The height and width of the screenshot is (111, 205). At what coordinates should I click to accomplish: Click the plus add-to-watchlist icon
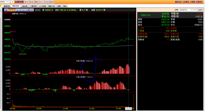[13, 2]
